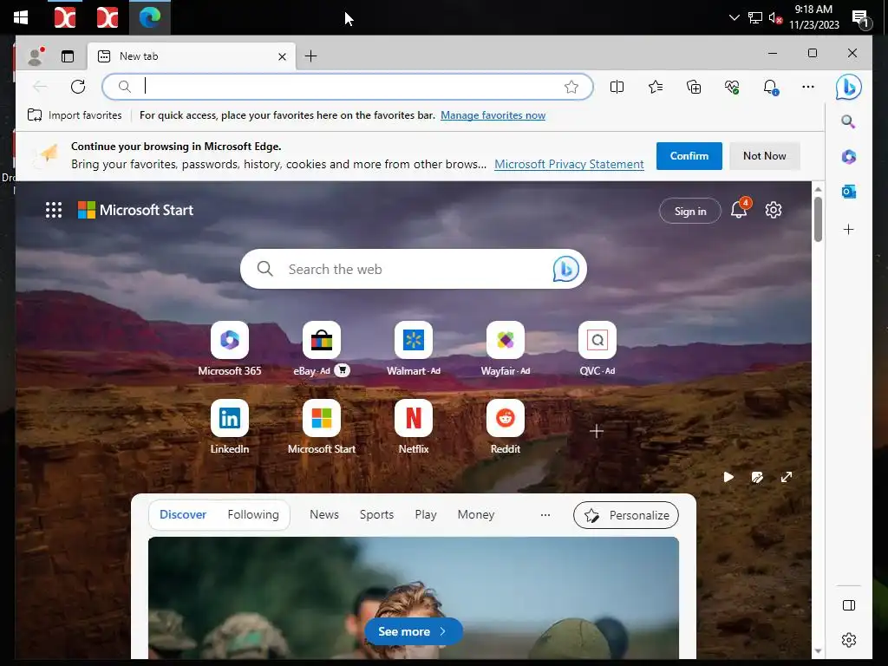Open Settings and more menu
This screenshot has height=666, width=888.
coord(808,87)
